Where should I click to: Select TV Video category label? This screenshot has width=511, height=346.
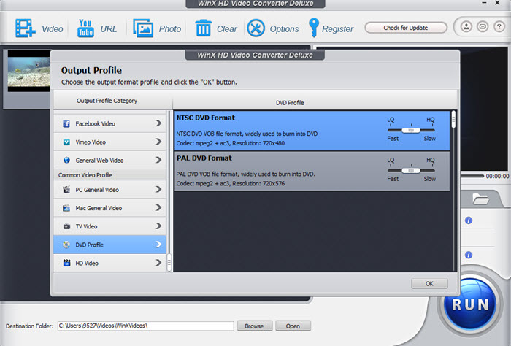(86, 226)
